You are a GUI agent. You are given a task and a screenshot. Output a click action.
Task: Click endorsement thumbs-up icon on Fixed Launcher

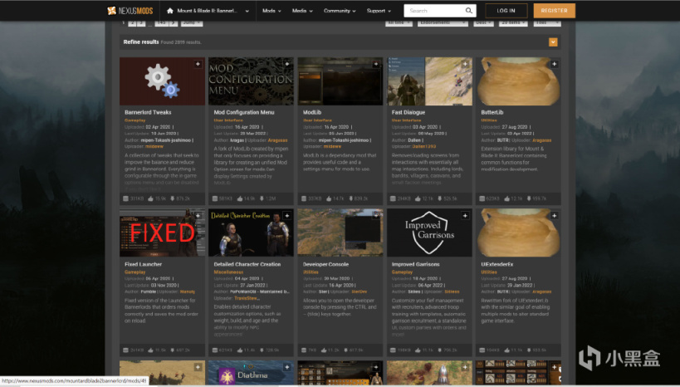click(150, 350)
